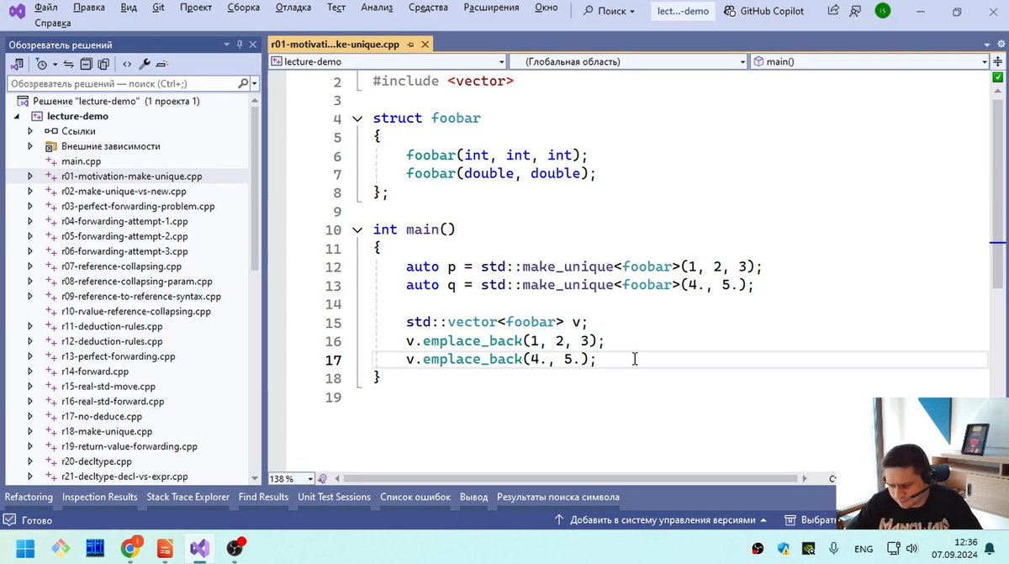Click Добавить в систему управления версиями
The height and width of the screenshot is (564, 1009).
pos(663,520)
